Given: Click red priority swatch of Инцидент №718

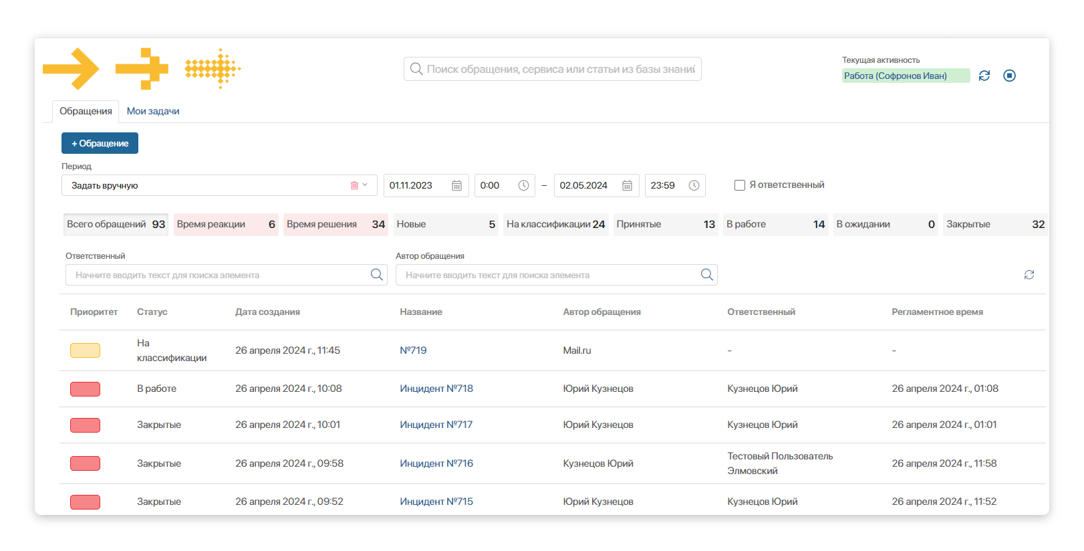Looking at the screenshot, I should [x=85, y=389].
